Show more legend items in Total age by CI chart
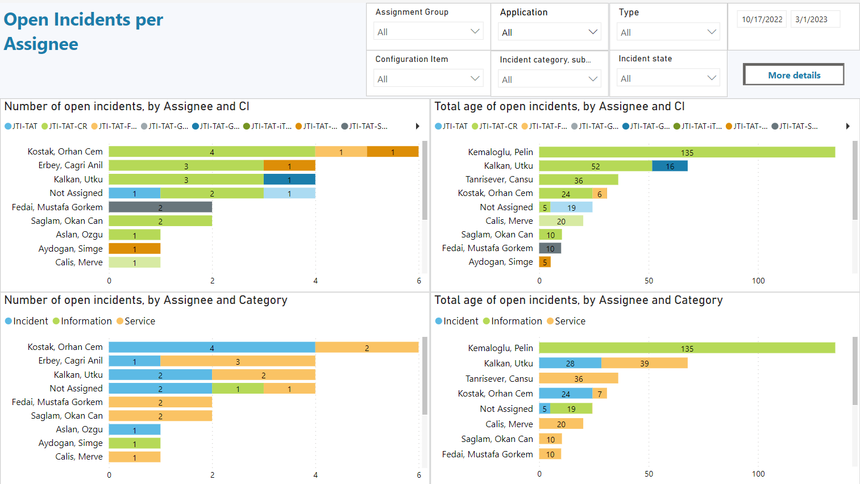This screenshot has height=484, width=860. click(847, 126)
